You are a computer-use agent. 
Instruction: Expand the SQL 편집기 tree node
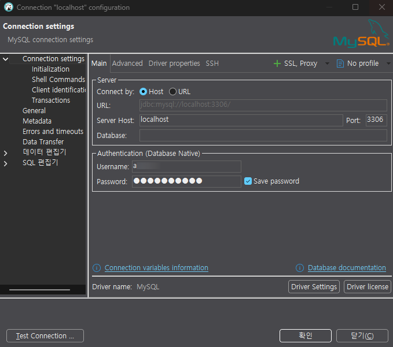click(6, 163)
